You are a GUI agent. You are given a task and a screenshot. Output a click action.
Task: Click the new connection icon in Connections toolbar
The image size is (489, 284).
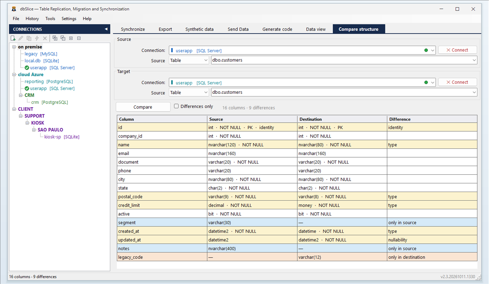click(13, 38)
